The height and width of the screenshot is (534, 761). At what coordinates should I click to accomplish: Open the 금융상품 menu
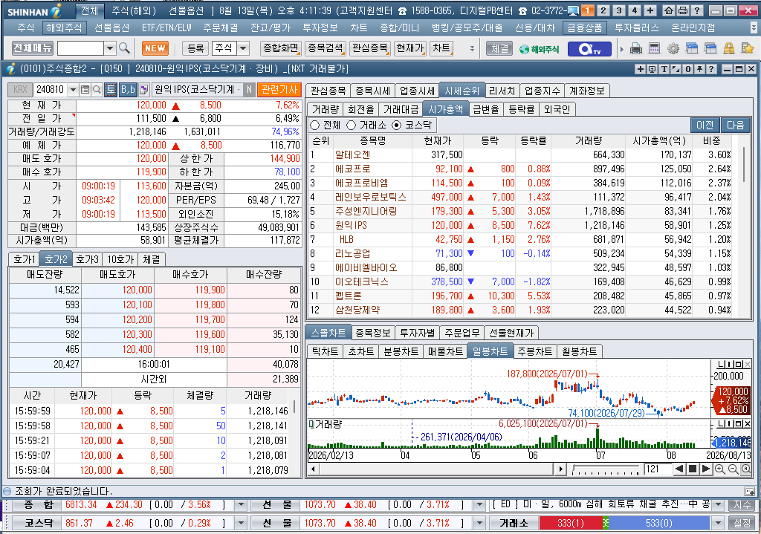point(585,28)
